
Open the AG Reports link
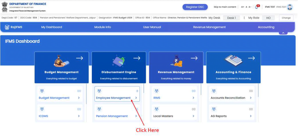click(219, 116)
